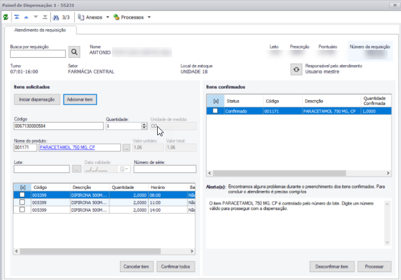The image size is (401, 280).
Task: Go to next record down arrow
Action: 36,17
